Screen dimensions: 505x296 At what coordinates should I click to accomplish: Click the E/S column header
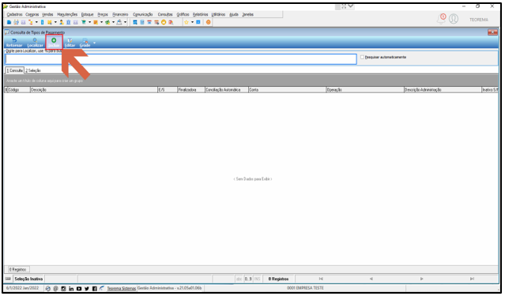[x=168, y=90]
